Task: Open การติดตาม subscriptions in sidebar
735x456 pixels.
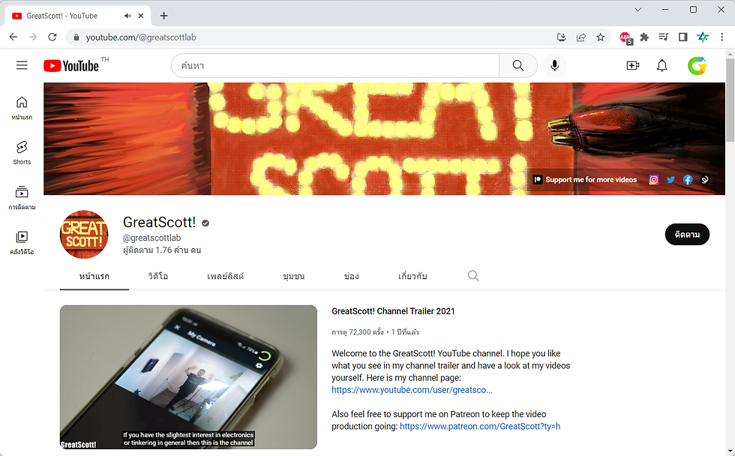Action: coord(22,198)
